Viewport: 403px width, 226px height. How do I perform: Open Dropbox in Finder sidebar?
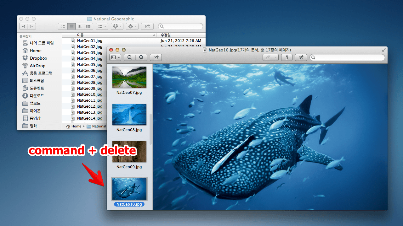(x=35, y=58)
